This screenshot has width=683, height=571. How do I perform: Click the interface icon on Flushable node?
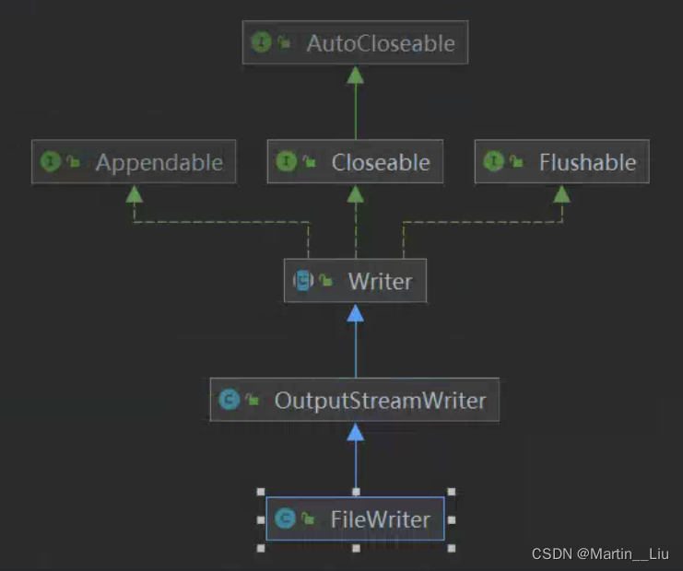pyautogui.click(x=494, y=162)
